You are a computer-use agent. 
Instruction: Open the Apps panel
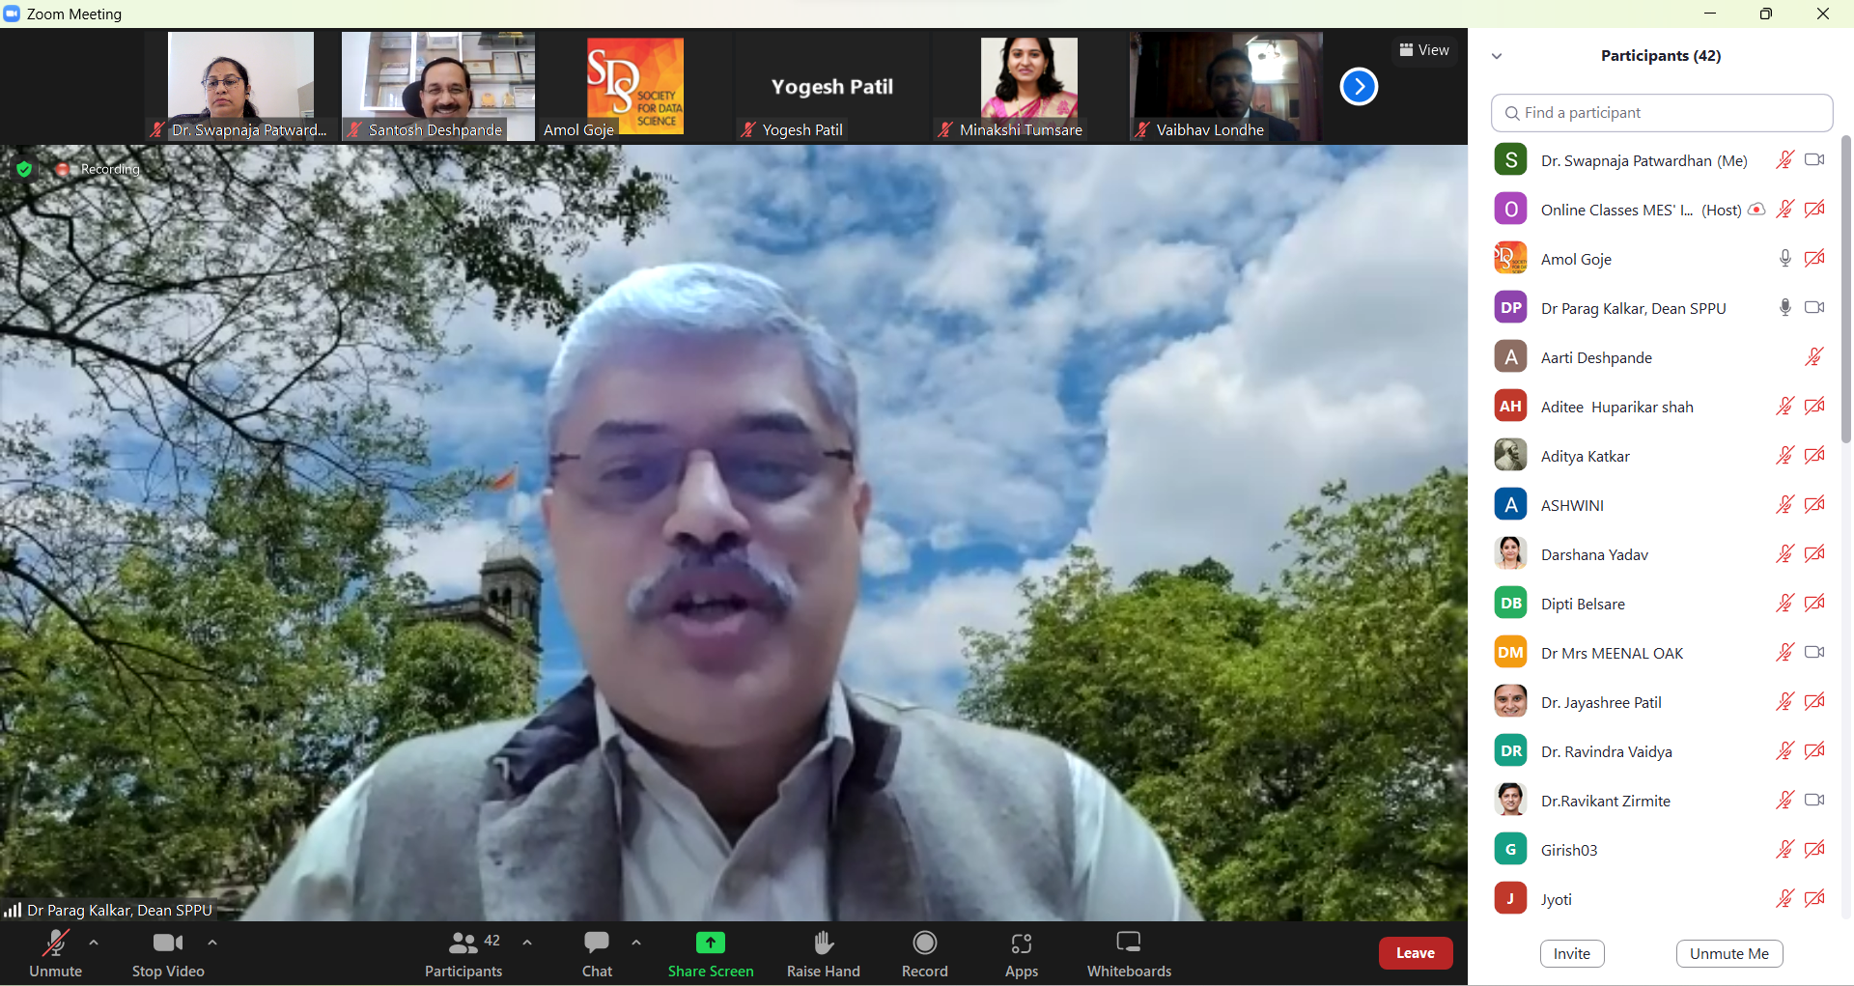tap(1021, 952)
